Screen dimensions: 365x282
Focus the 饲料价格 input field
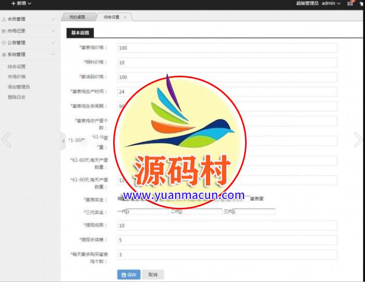[227, 63]
